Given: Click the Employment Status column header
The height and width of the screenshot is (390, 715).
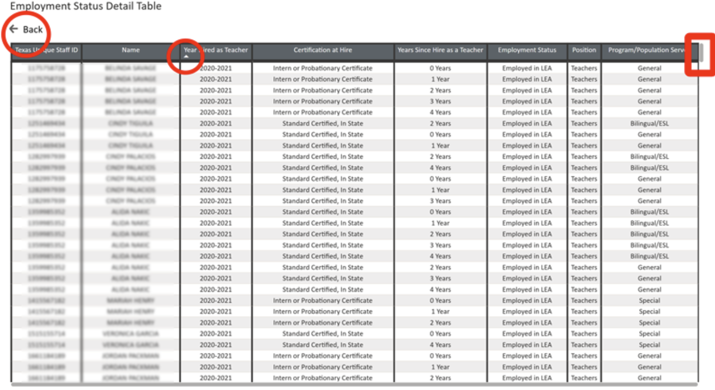Looking at the screenshot, I should click(527, 50).
